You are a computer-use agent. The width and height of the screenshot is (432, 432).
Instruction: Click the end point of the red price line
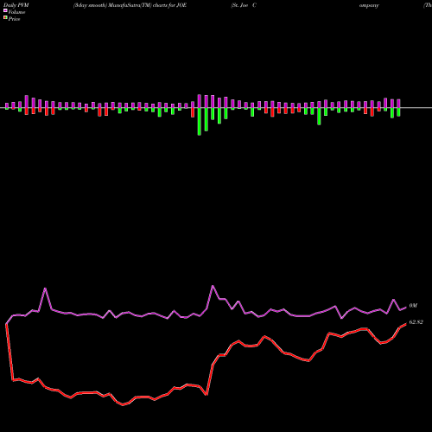pos(406,324)
